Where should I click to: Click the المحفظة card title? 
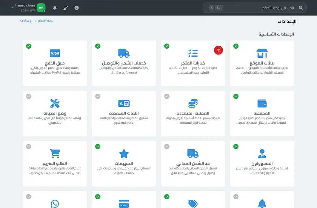(262, 113)
